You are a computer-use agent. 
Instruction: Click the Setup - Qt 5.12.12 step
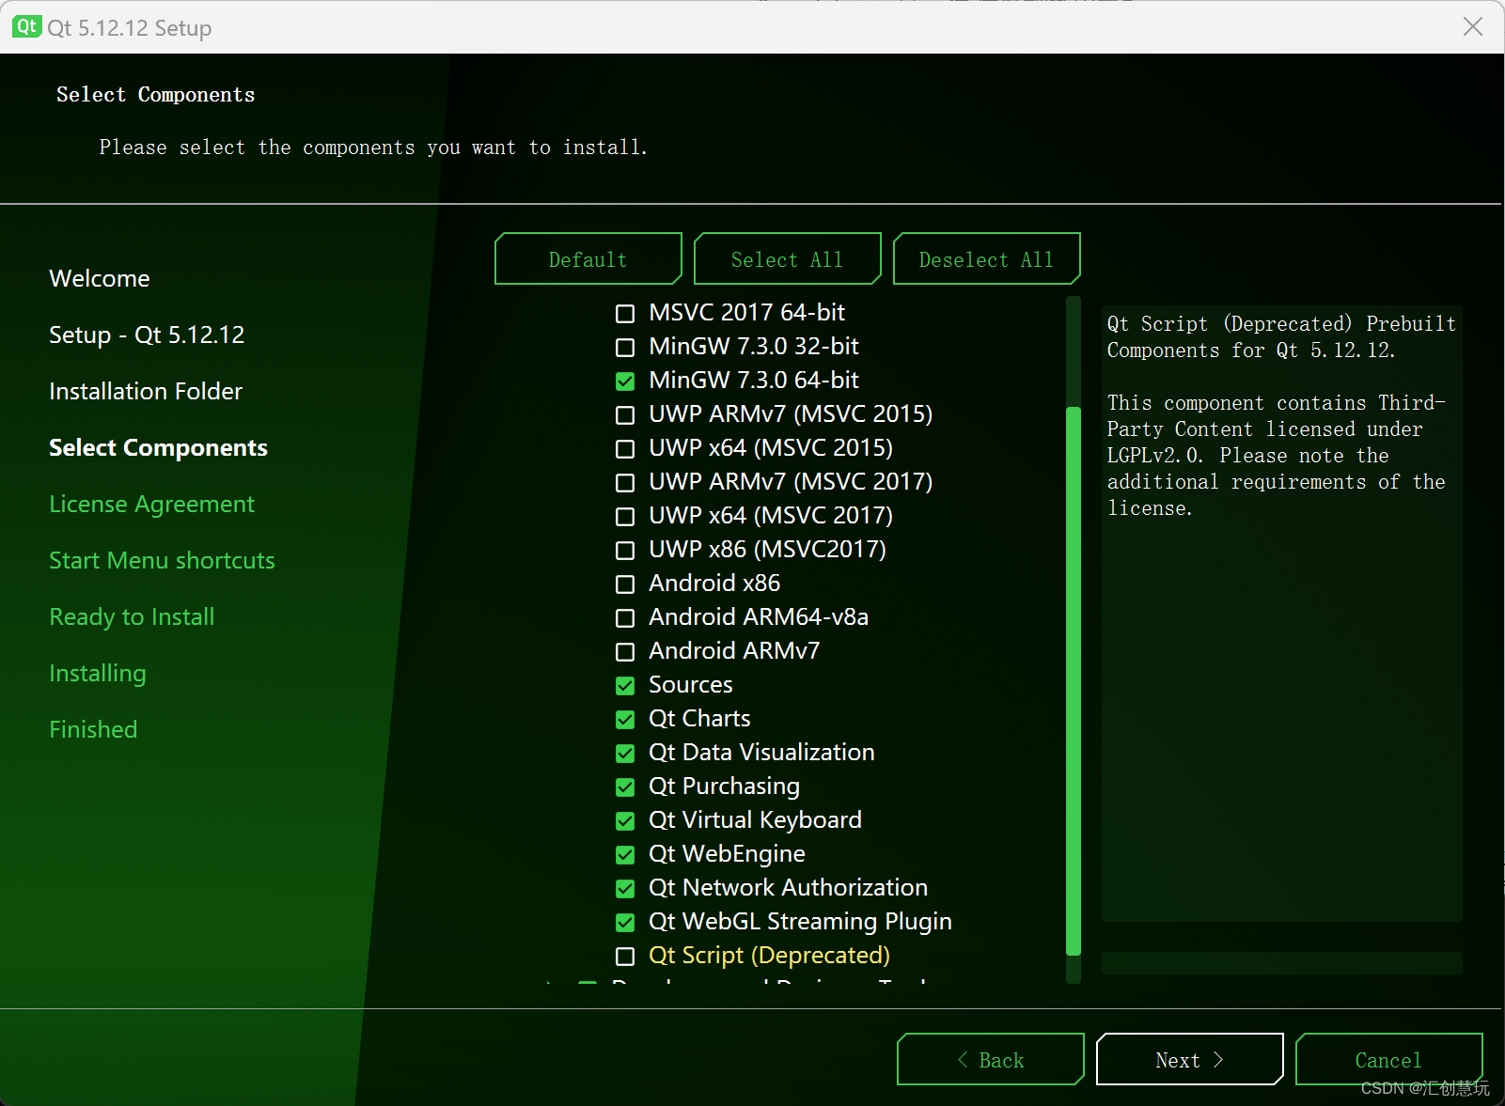(147, 335)
